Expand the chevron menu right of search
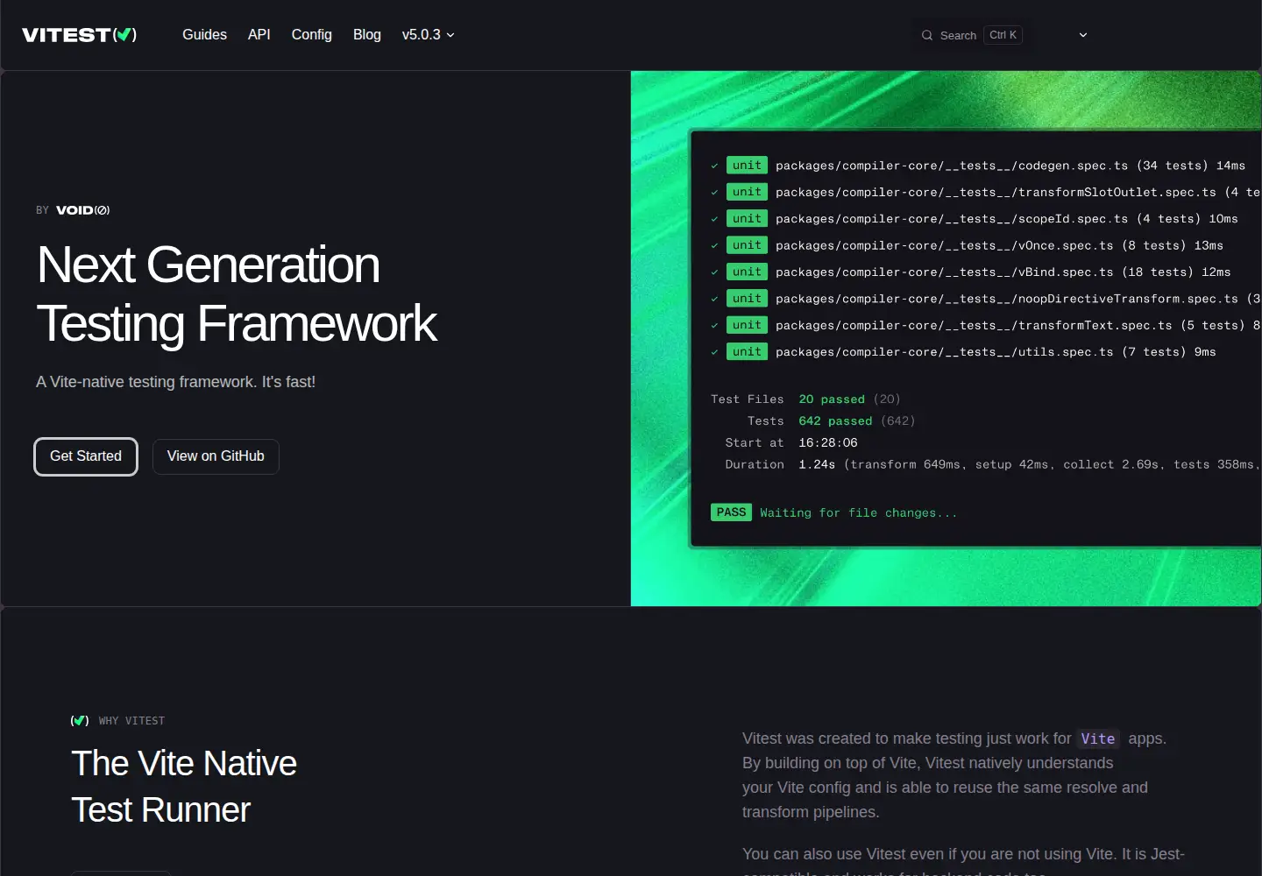1262x876 pixels. (1083, 35)
